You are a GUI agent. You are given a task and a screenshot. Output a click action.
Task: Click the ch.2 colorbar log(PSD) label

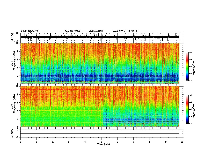coord(194,110)
